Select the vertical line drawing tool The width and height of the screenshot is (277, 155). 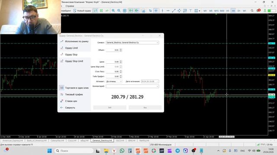coord(162,11)
